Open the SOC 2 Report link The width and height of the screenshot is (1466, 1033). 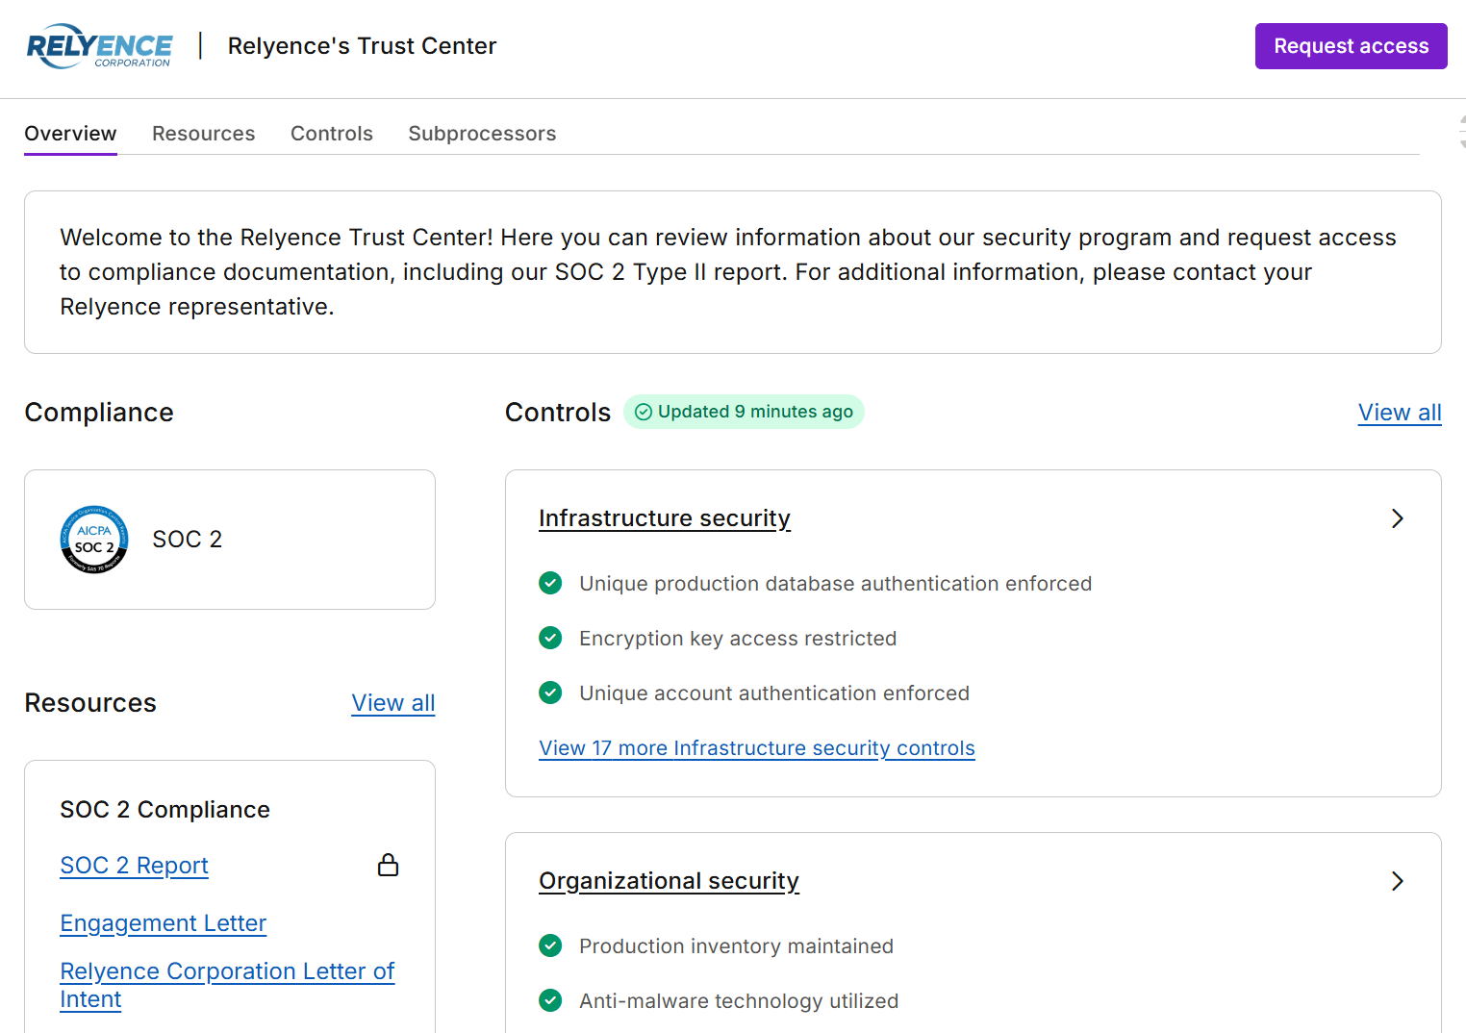pyautogui.click(x=134, y=866)
